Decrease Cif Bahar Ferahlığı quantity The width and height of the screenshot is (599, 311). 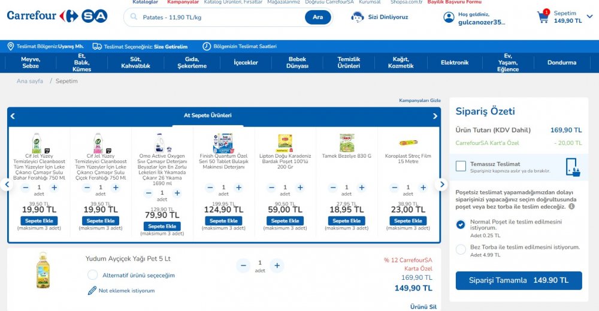(x=26, y=188)
